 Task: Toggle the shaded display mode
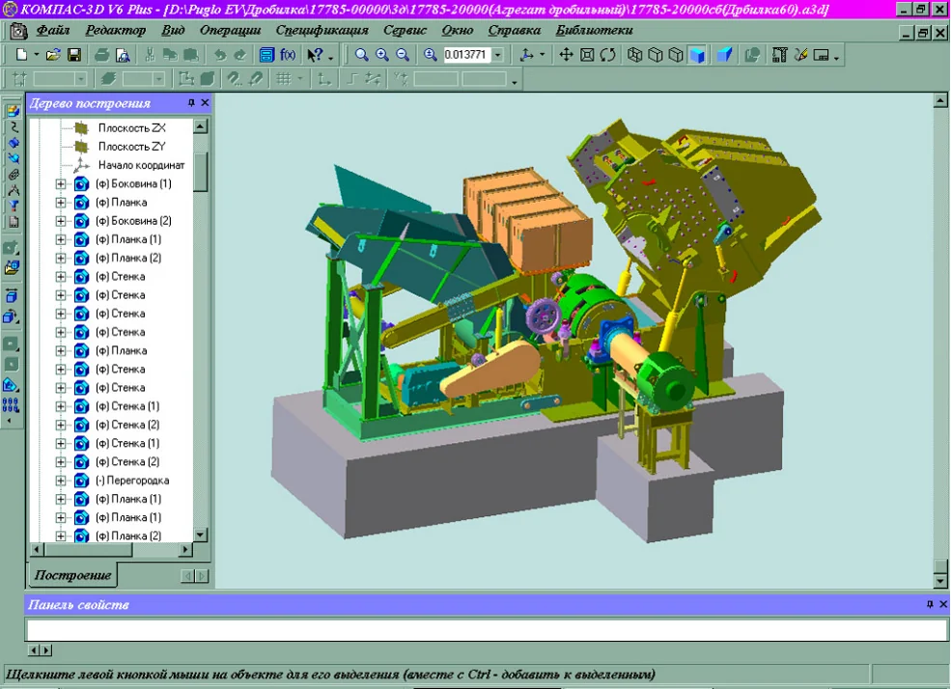(697, 55)
